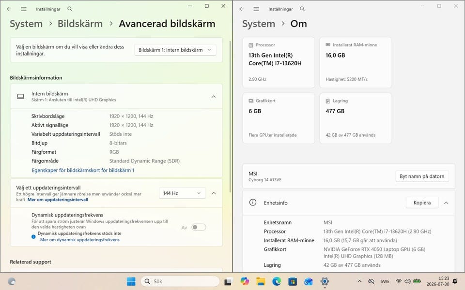
Task: Show hidden tray icons chevron
Action: coord(359,281)
